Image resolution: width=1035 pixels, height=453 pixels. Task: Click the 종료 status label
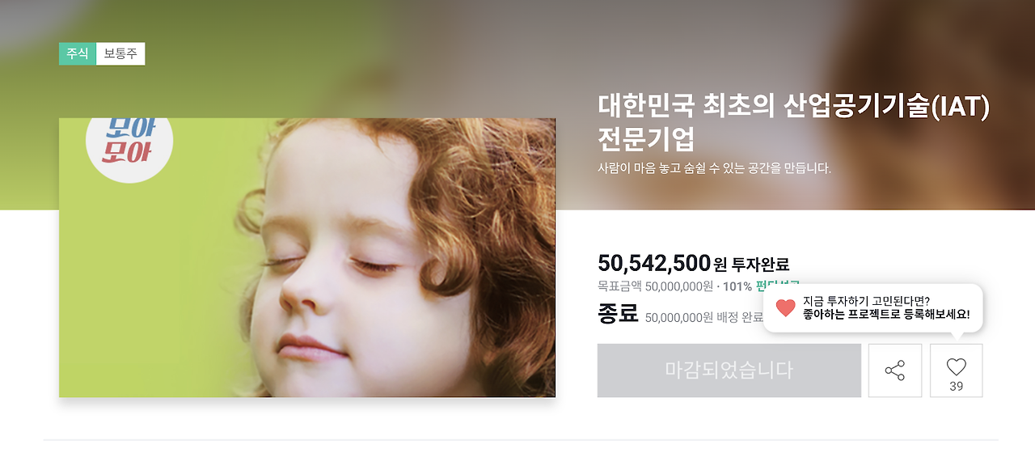pyautogui.click(x=618, y=312)
